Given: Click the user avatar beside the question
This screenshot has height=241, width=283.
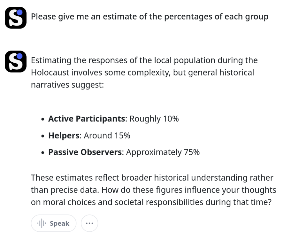Looking at the screenshot, I should 16,18.
